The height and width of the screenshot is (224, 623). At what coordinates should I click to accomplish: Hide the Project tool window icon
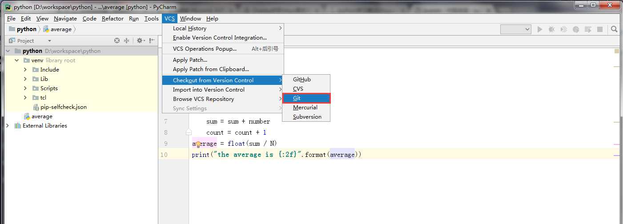pos(152,40)
